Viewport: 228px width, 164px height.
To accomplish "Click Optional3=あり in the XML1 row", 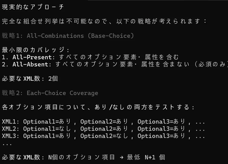I will [x=161, y=122].
